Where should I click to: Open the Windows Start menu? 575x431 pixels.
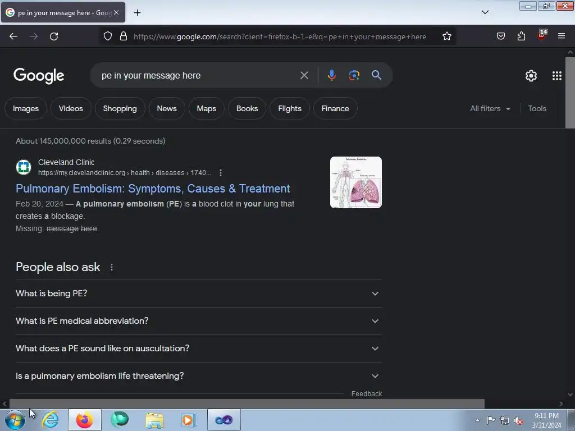[15, 420]
